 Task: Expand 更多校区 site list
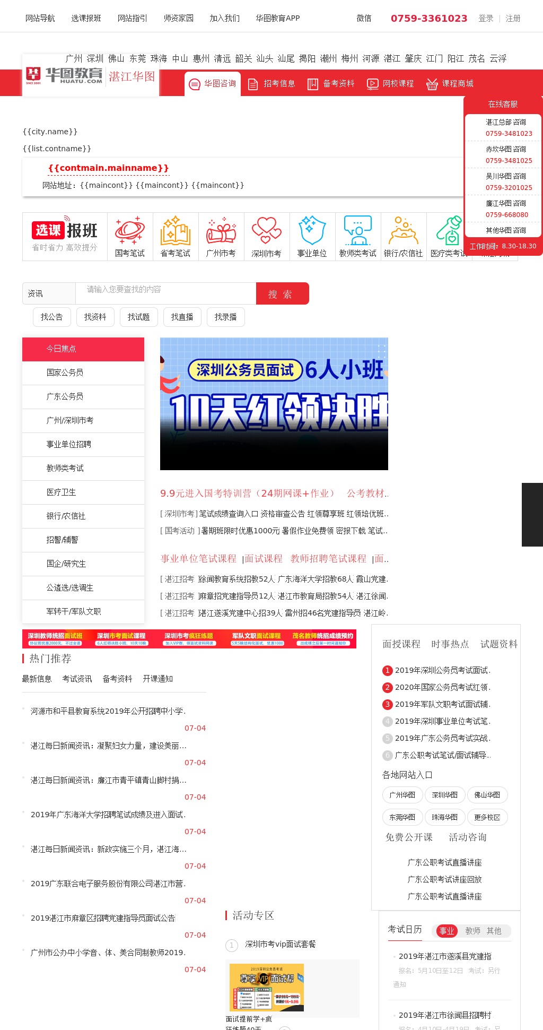pos(487,817)
